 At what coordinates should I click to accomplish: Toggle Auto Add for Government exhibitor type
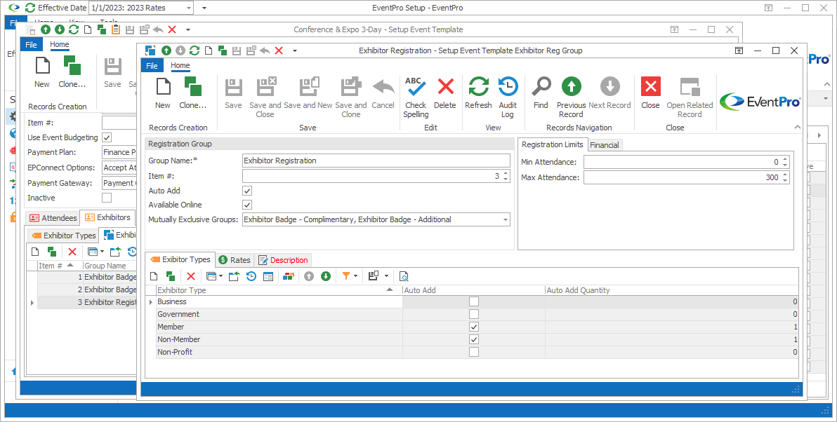(x=474, y=314)
